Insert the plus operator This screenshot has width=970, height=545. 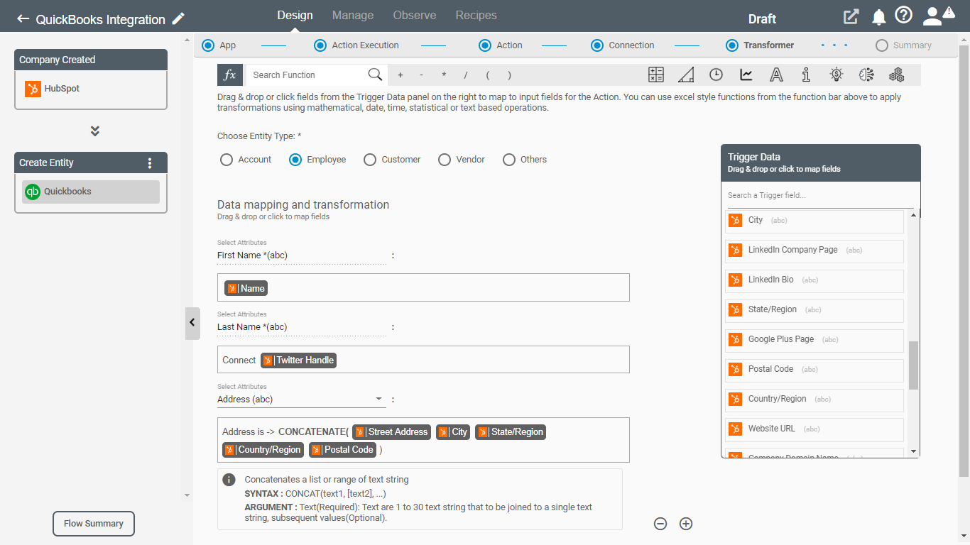400,75
